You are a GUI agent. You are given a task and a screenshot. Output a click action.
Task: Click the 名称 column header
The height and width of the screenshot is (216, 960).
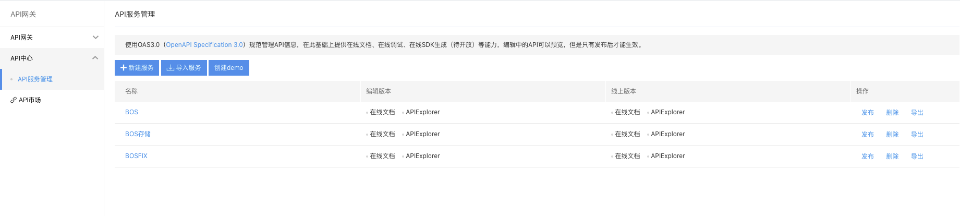131,91
